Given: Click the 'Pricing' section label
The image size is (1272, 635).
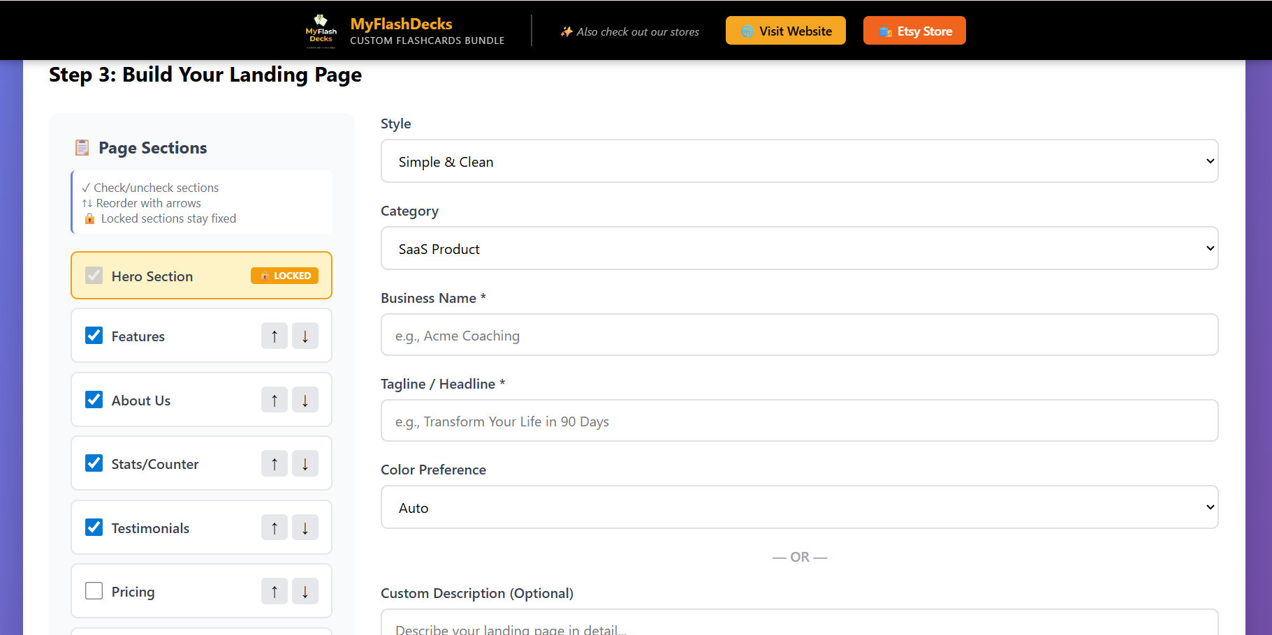Looking at the screenshot, I should tap(133, 592).
